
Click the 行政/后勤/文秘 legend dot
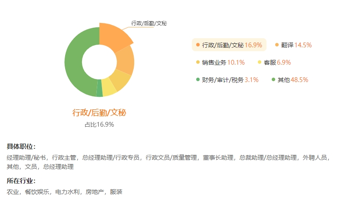[197, 45]
